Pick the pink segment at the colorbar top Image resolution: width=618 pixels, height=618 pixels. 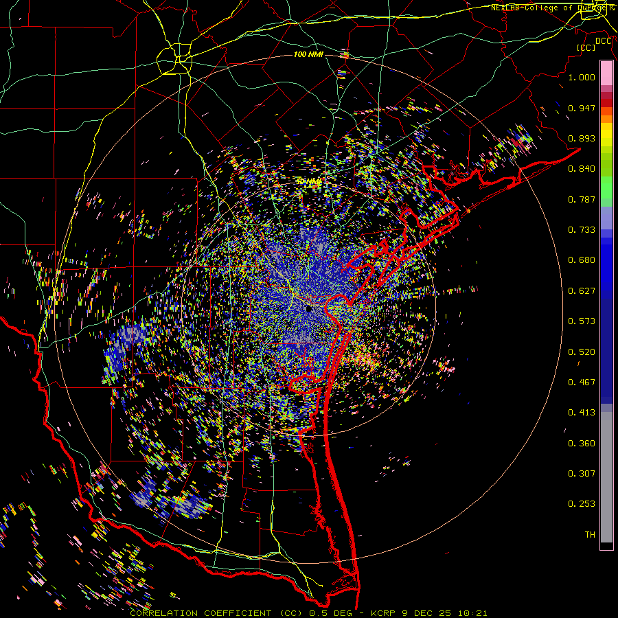coord(606,73)
